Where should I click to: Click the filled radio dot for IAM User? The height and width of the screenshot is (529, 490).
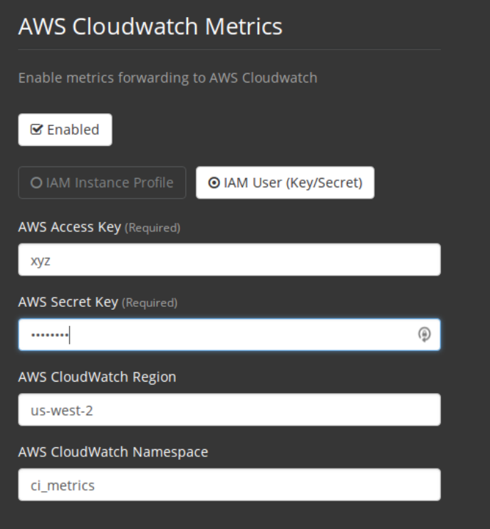[213, 183]
